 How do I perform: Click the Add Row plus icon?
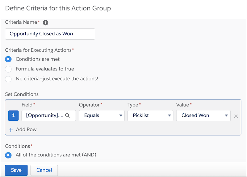(11, 130)
